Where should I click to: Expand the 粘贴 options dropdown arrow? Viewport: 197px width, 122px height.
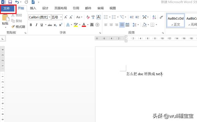[x=6, y=27]
